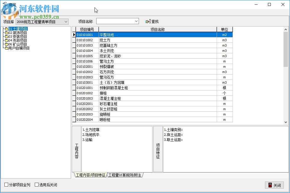Viewport: 290px width, 193px height.
Task: Click the red exit icon on 关闭 button
Action: pyautogui.click(x=270, y=185)
